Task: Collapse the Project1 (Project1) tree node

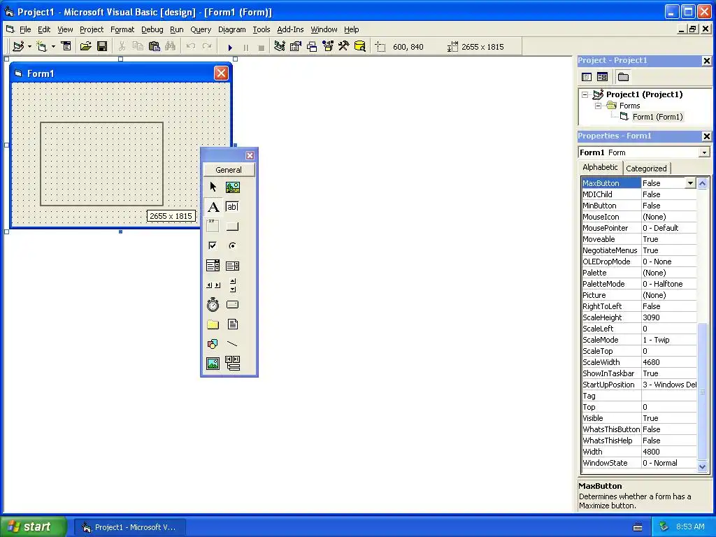Action: [585, 95]
